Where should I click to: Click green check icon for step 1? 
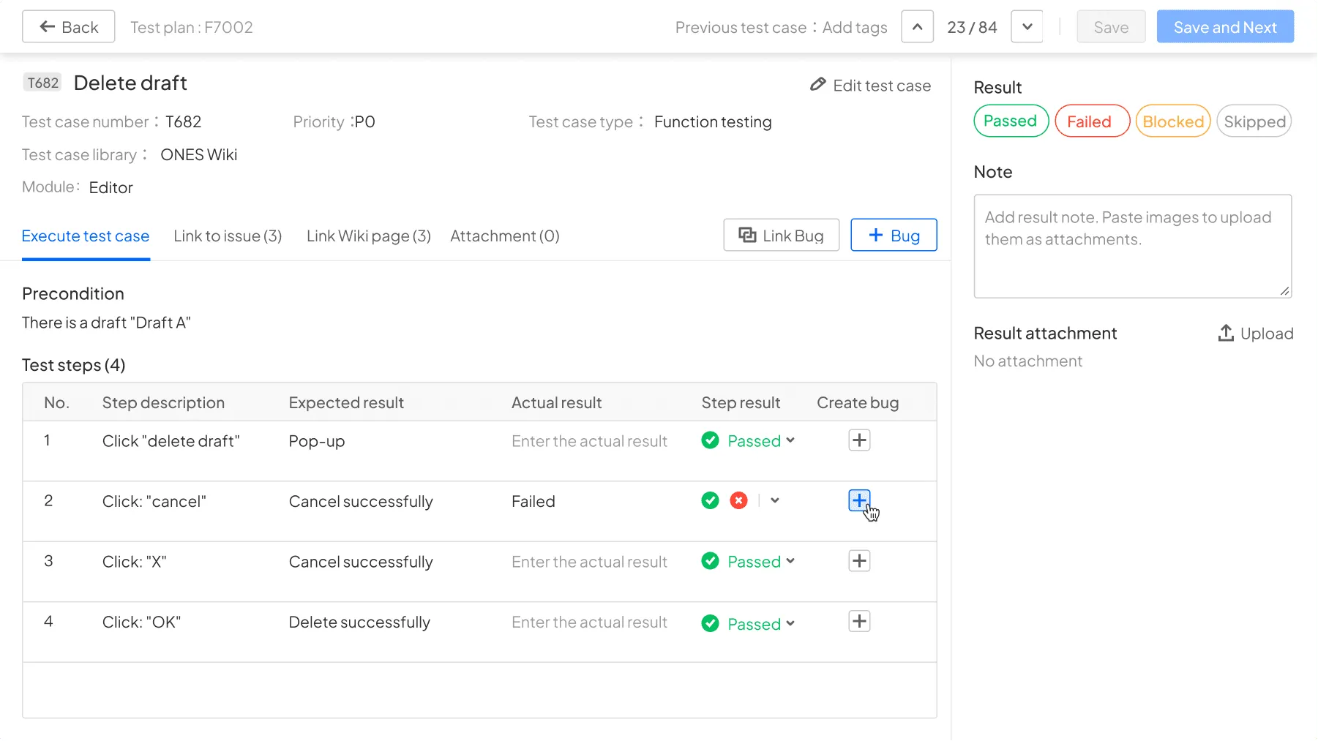pyautogui.click(x=710, y=440)
